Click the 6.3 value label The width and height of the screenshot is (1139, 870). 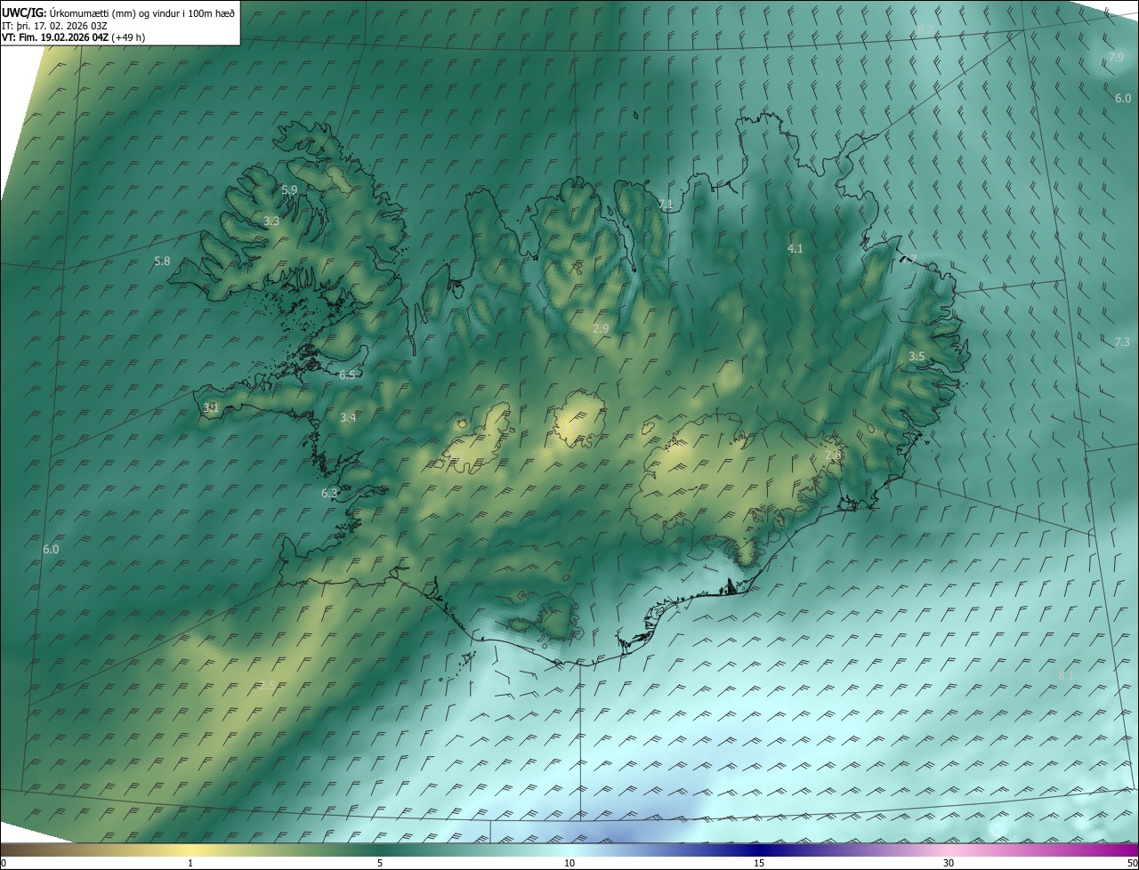pos(329,493)
